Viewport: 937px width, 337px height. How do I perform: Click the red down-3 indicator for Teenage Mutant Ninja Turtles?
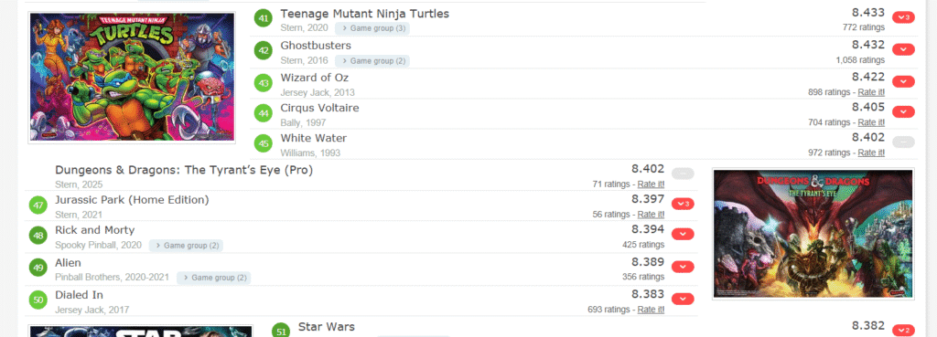(903, 18)
